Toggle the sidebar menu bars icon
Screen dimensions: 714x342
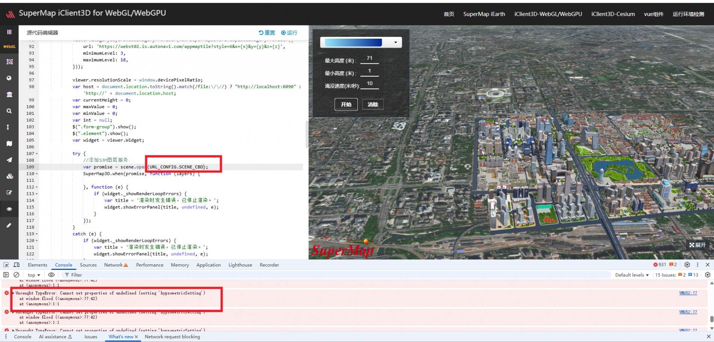tap(9, 32)
